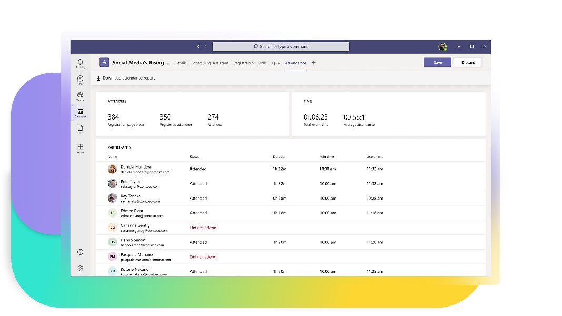This screenshot has height=316, width=562.
Task: Open the Q+A tab
Action: tap(276, 63)
